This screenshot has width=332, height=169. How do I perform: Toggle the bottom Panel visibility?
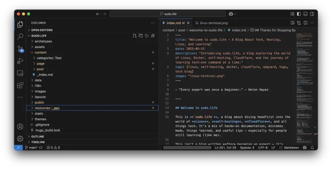pyautogui.click(x=305, y=14)
